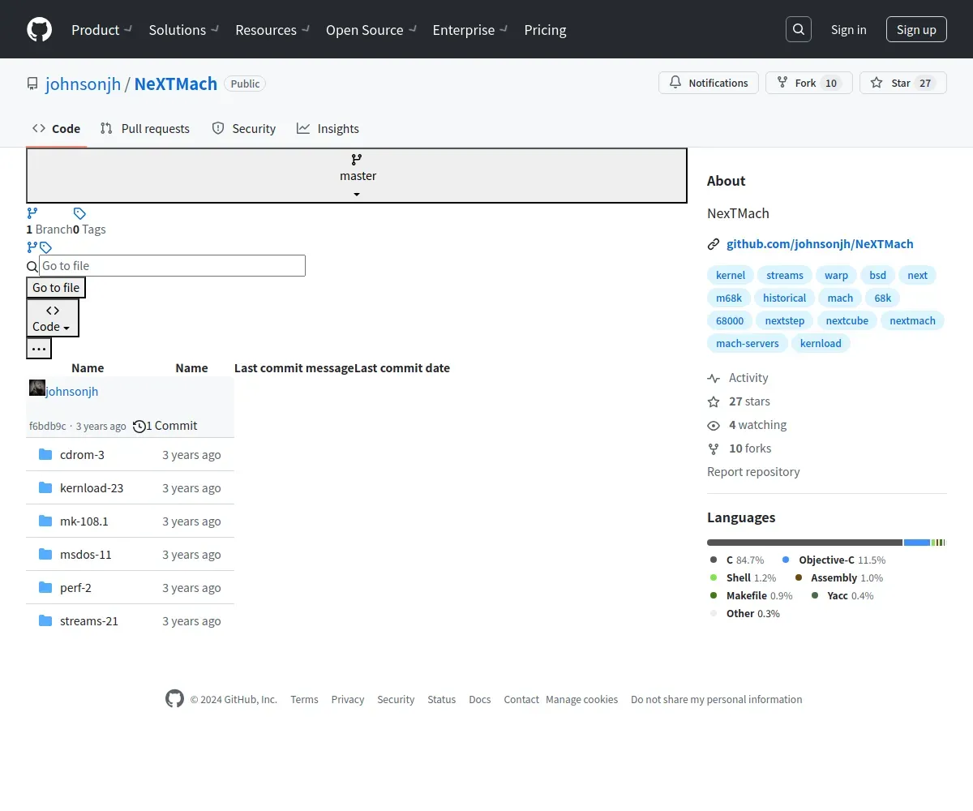
Task: Click the tag icon above 0 Tags
Action: coord(79,213)
